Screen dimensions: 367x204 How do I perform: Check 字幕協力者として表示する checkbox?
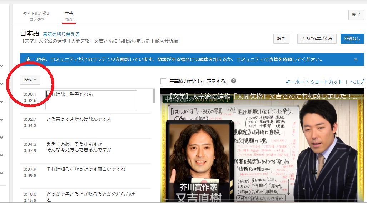coord(163,81)
